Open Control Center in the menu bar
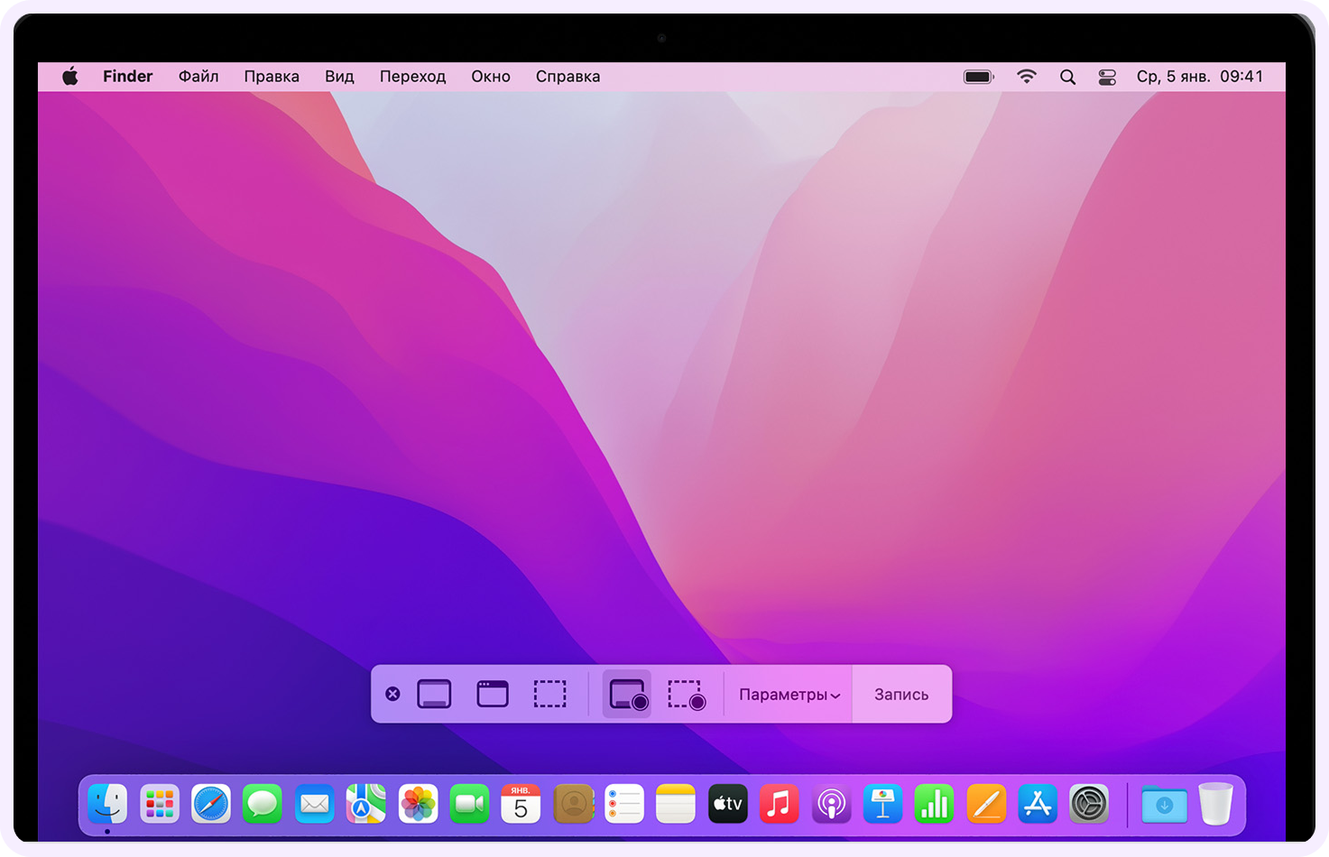The height and width of the screenshot is (857, 1329). pos(1107,77)
